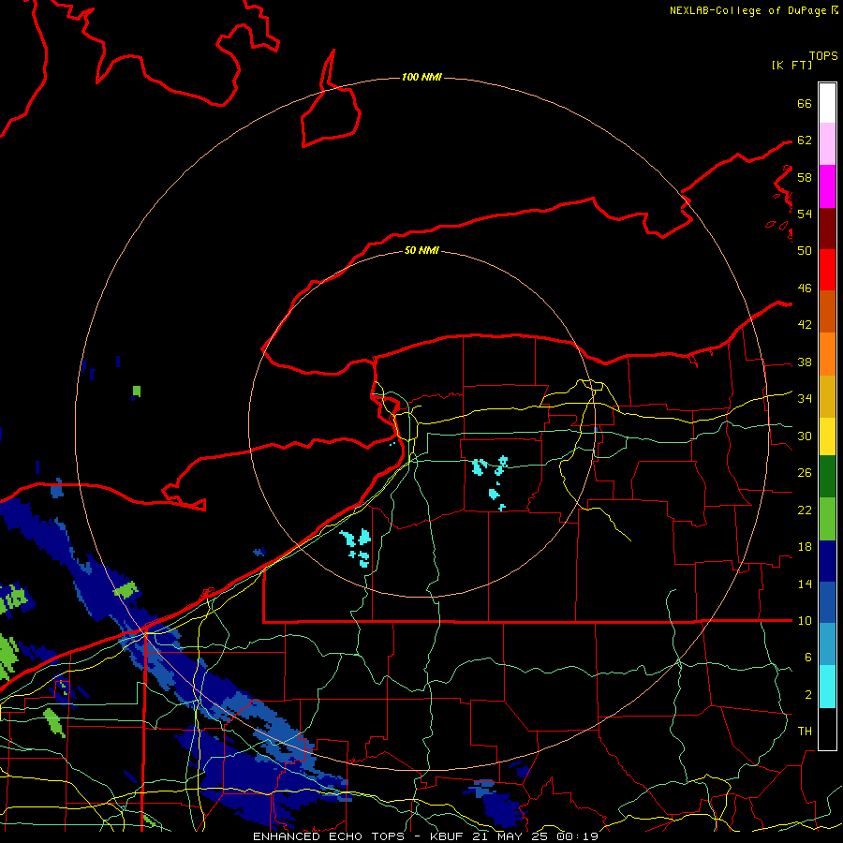The width and height of the screenshot is (843, 843).
Task: Select the light pink legend swatch
Action: [827, 143]
